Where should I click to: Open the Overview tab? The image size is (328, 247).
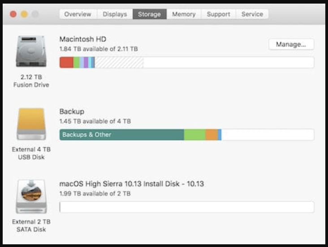click(x=78, y=14)
